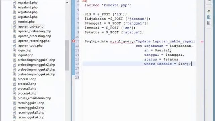Open kegiatan3.php file

click(x=28, y=7)
